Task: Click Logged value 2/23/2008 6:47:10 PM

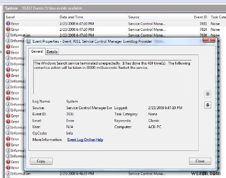Action: [x=165, y=108]
